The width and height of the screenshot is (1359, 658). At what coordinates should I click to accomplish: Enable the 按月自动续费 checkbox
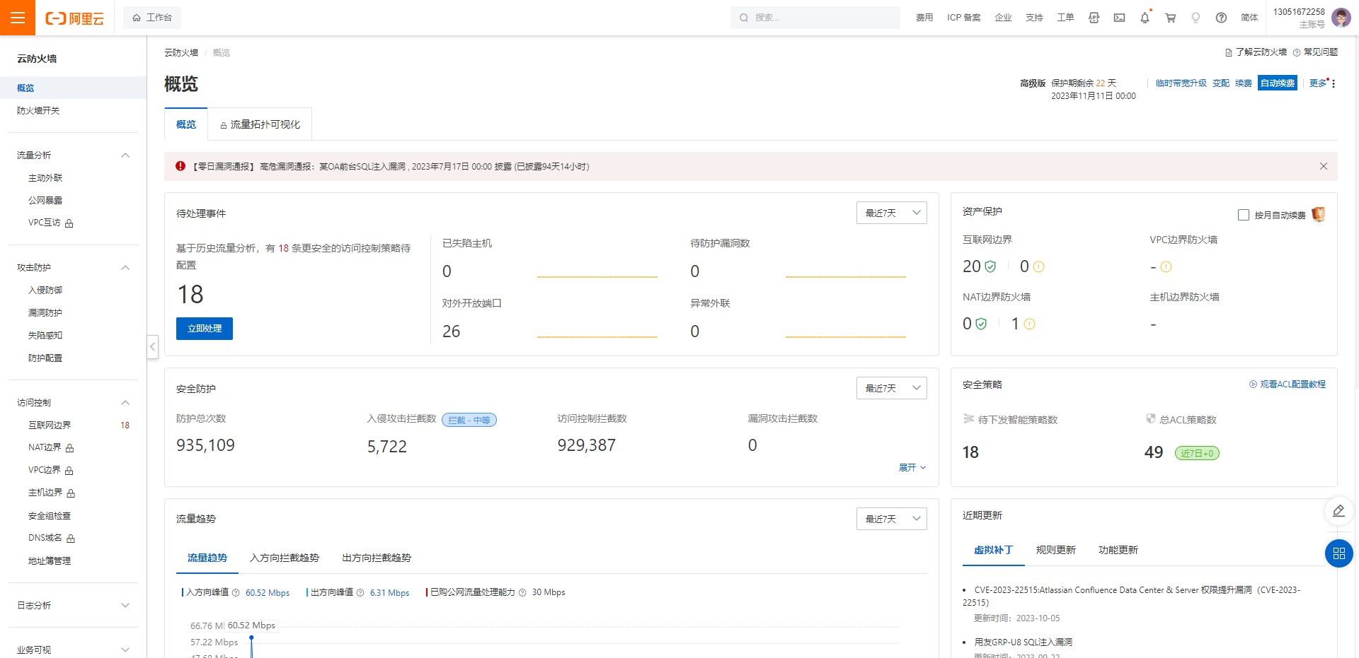pos(1243,215)
